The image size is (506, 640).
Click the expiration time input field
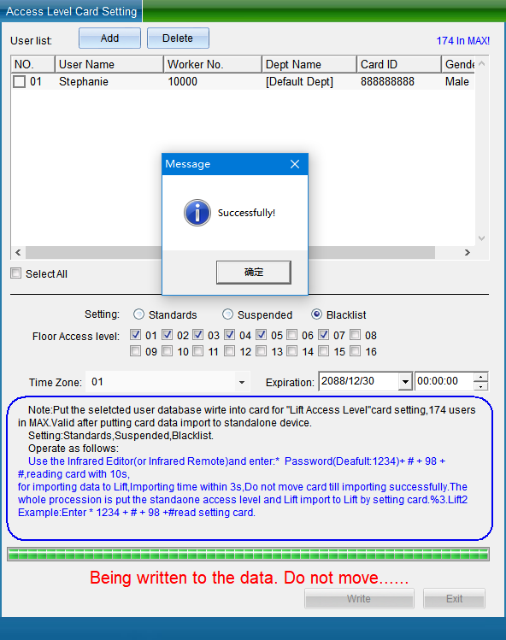point(444,382)
